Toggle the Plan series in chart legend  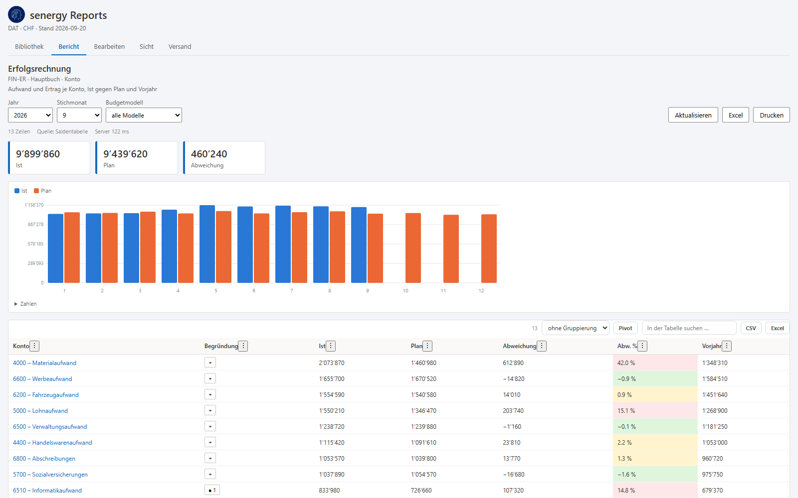[x=42, y=191]
